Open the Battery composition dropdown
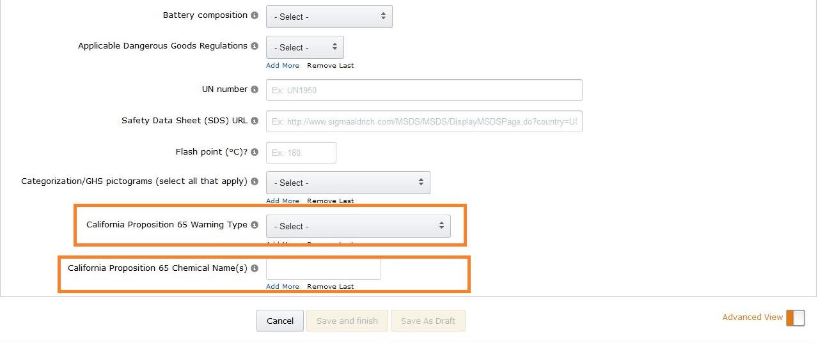 coord(329,17)
